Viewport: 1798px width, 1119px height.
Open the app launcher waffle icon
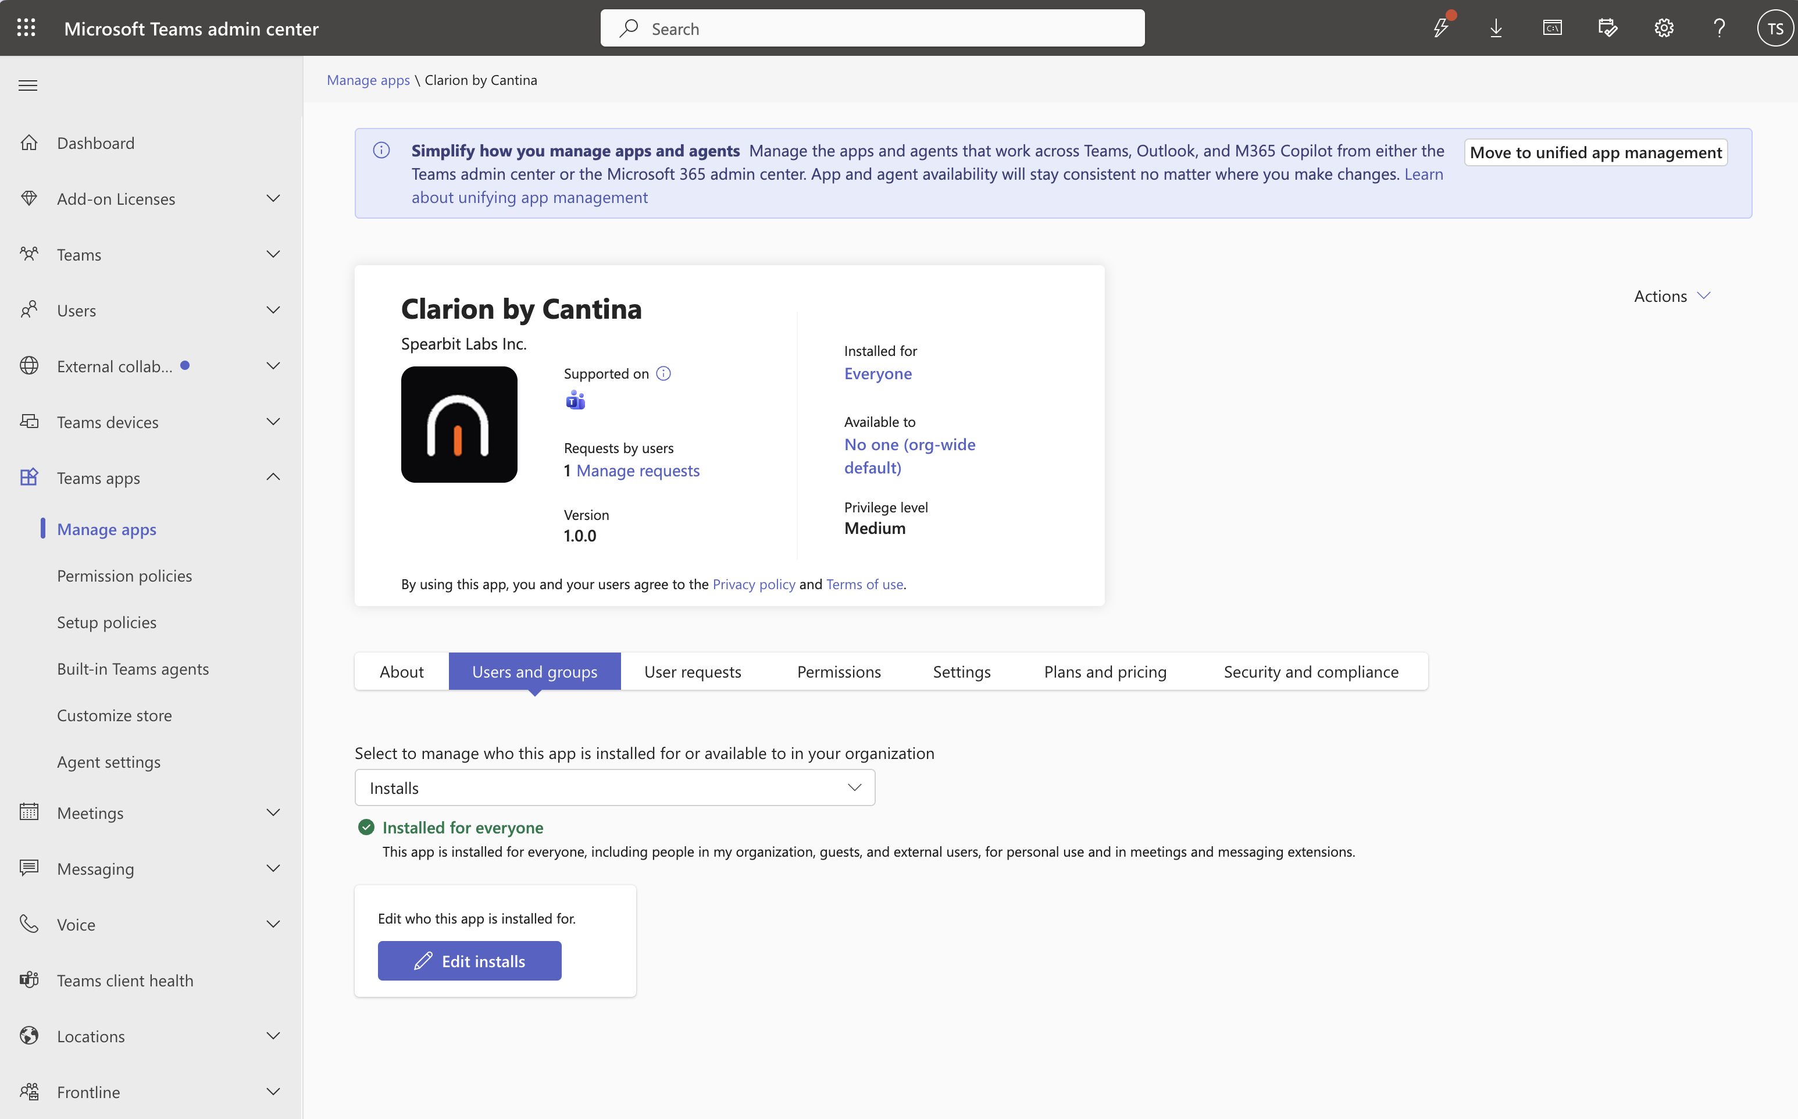tap(27, 28)
